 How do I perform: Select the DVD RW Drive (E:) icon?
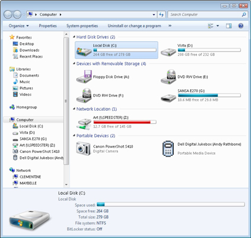(x=169, y=77)
